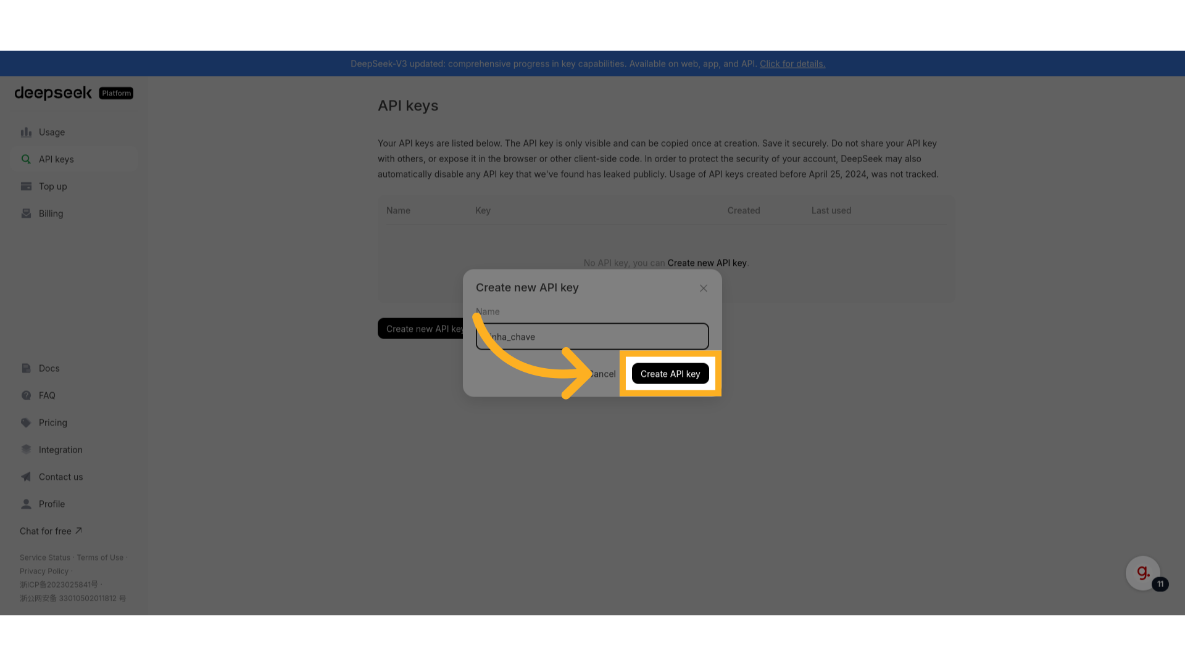This screenshot has width=1185, height=666.
Task: Open the Profile person icon
Action: pos(26,504)
